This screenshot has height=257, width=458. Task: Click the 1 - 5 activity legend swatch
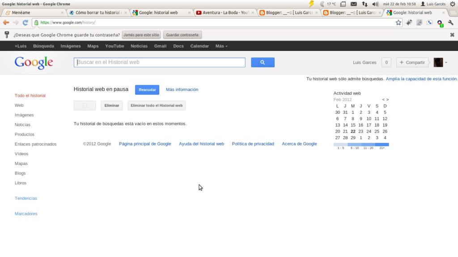coord(340,145)
